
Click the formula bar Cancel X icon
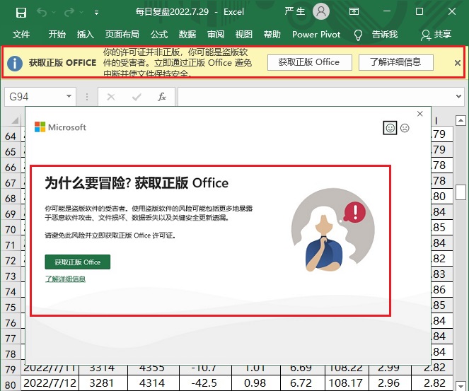(x=111, y=97)
